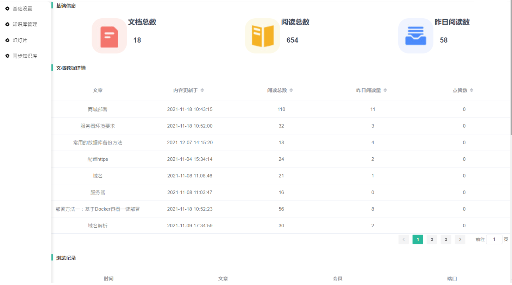Open 同步知识库 menu item

25,56
